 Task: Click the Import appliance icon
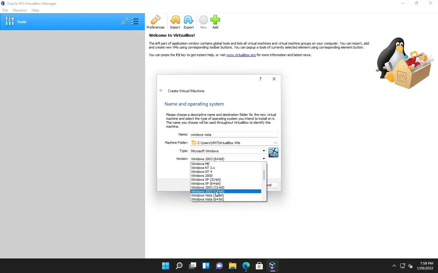pyautogui.click(x=175, y=22)
